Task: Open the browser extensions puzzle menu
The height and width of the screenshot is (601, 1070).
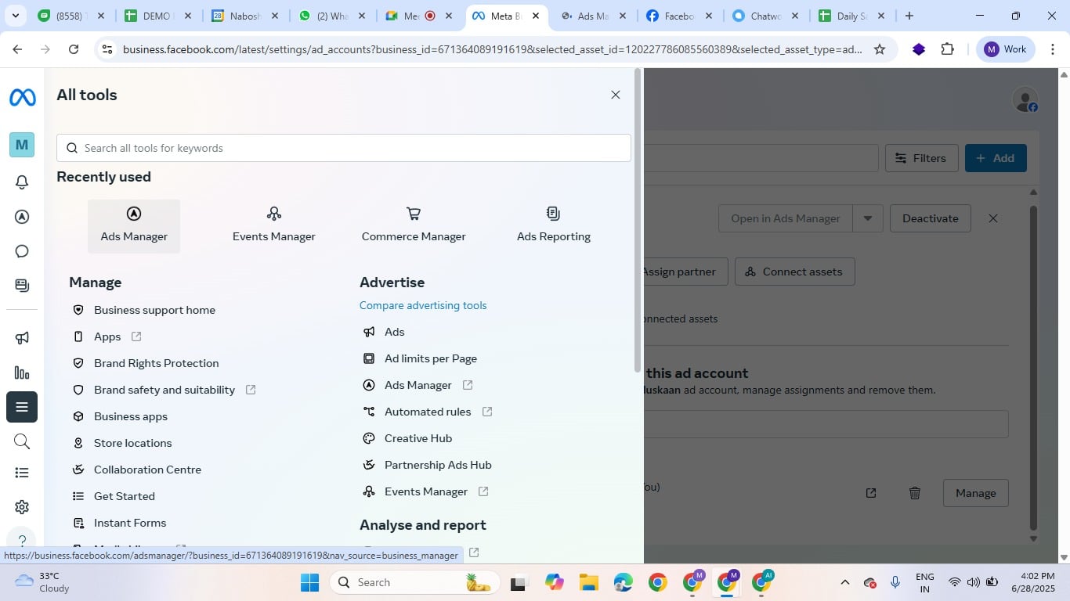Action: (947, 49)
